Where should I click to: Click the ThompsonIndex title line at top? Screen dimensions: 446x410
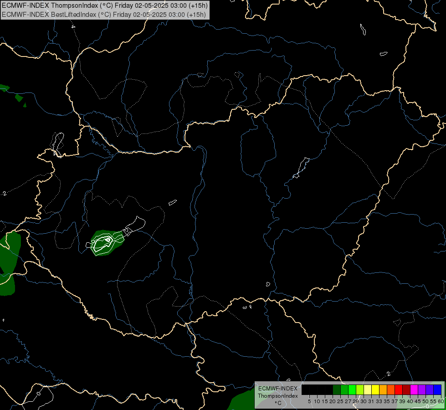pos(105,5)
